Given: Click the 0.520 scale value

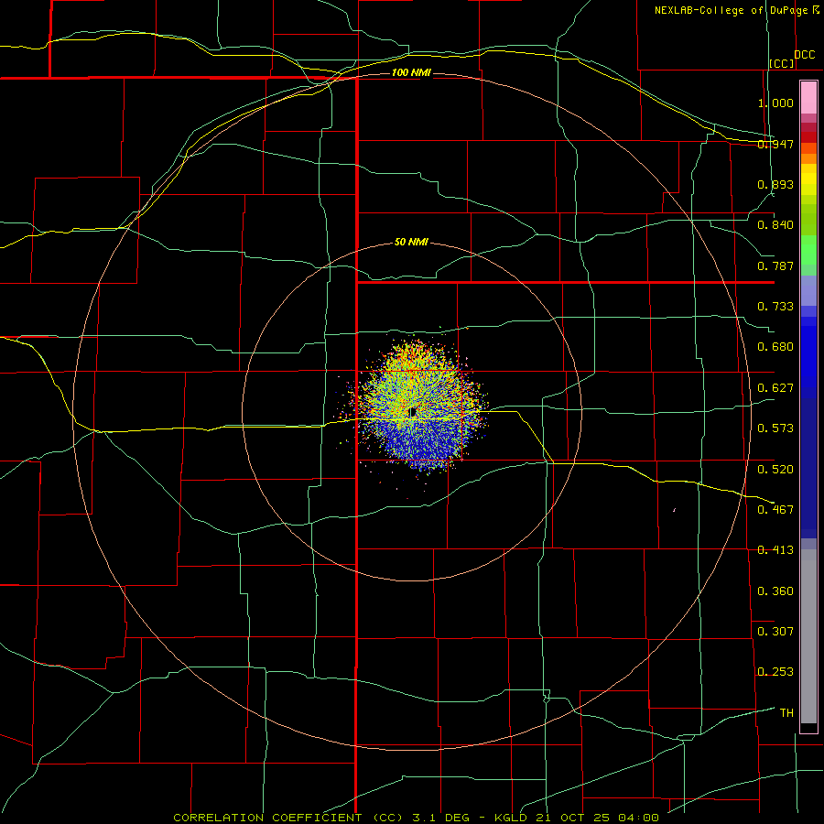Looking at the screenshot, I should coord(775,469).
